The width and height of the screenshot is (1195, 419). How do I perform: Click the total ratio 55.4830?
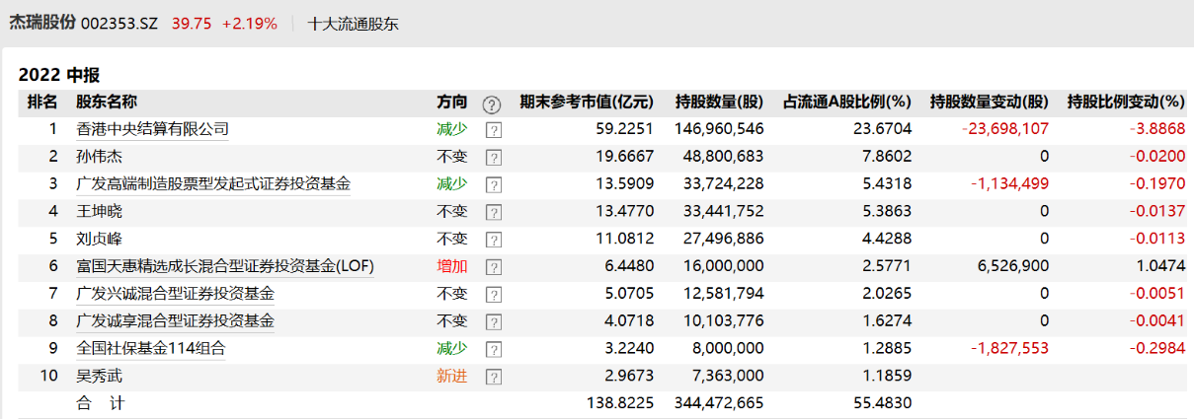(882, 403)
